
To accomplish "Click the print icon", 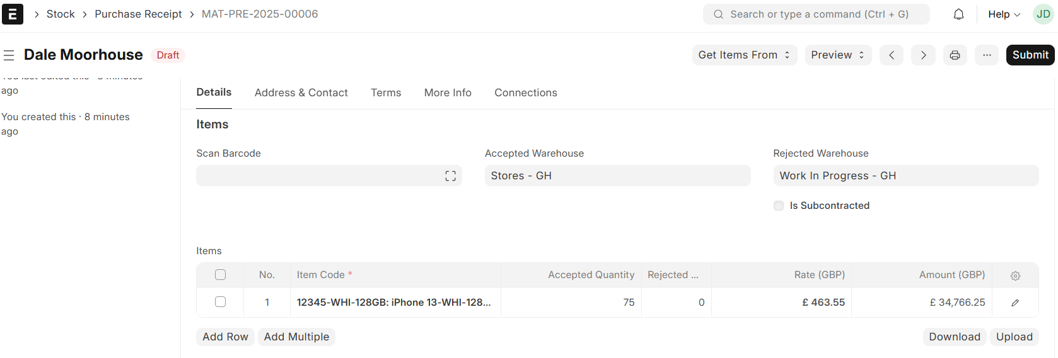I will (x=955, y=55).
